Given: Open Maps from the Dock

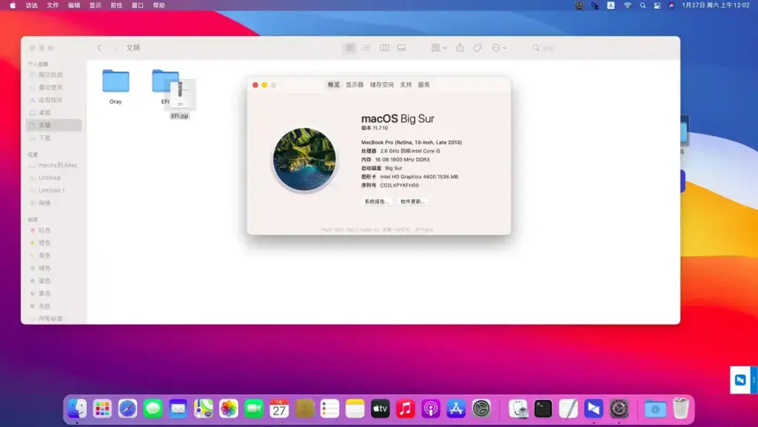Looking at the screenshot, I should click(x=204, y=408).
